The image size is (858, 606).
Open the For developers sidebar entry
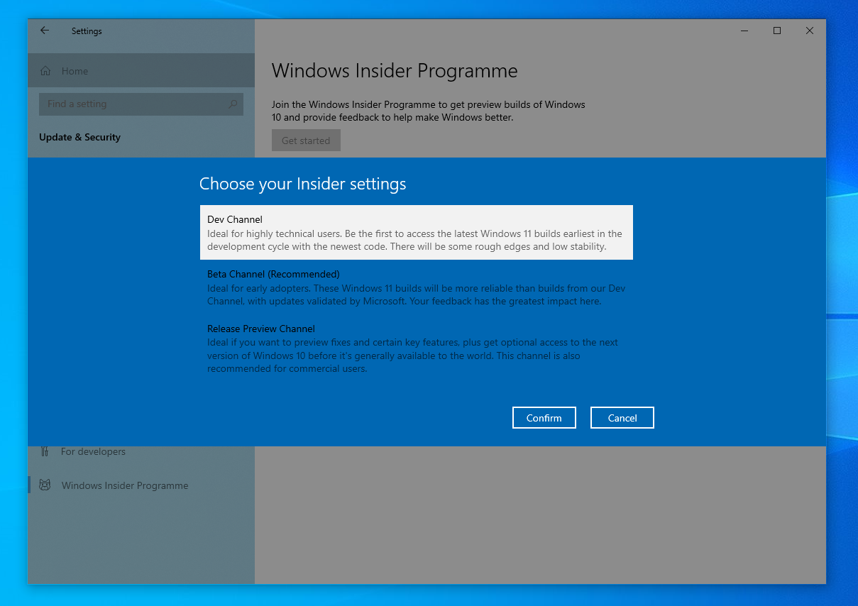(x=93, y=451)
